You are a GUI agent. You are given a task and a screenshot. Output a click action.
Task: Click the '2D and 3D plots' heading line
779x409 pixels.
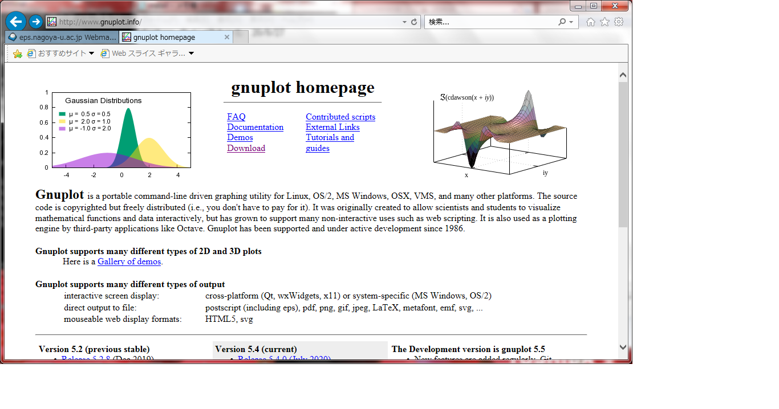(148, 251)
